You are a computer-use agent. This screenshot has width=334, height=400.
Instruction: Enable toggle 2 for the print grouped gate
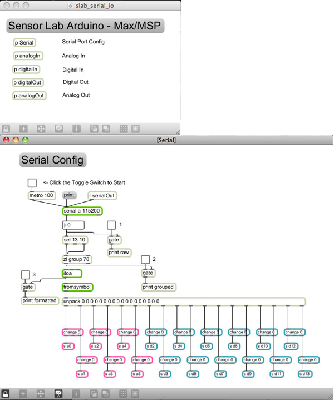pyautogui.click(x=145, y=259)
